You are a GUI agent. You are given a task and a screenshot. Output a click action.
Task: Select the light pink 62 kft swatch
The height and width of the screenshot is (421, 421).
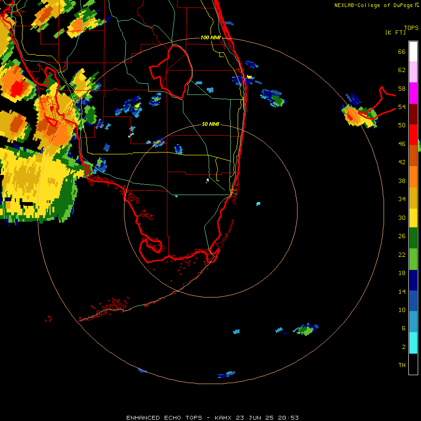(x=413, y=72)
